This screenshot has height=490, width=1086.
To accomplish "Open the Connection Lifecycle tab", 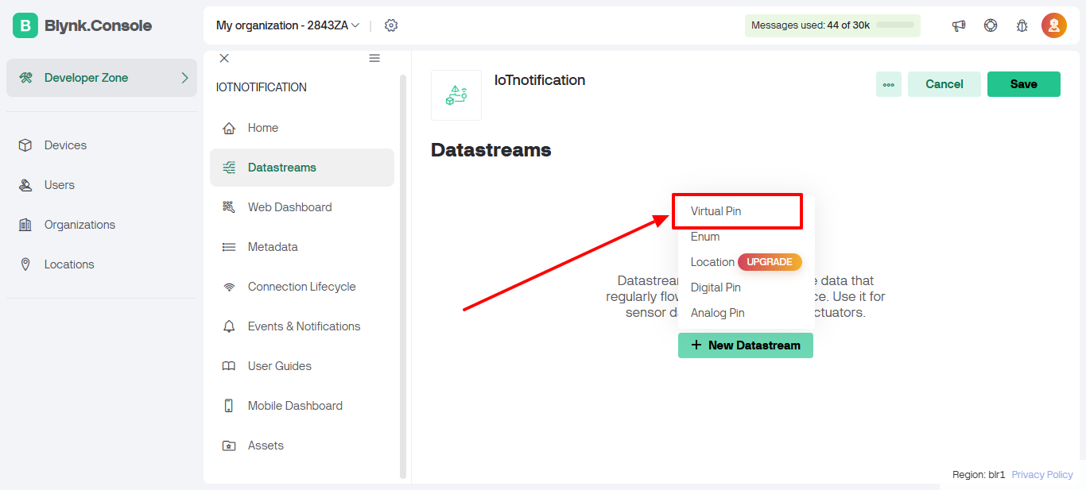I will click(302, 287).
